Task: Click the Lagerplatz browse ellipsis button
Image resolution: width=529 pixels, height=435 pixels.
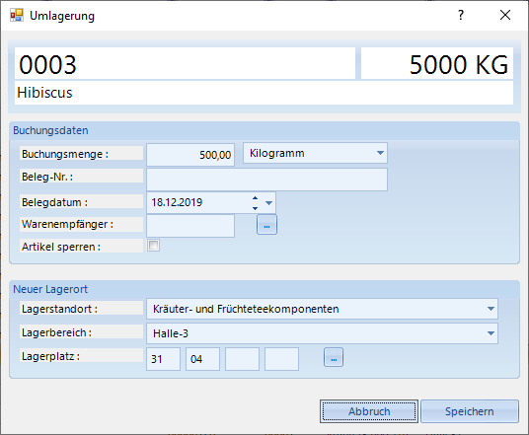Action: pos(334,357)
